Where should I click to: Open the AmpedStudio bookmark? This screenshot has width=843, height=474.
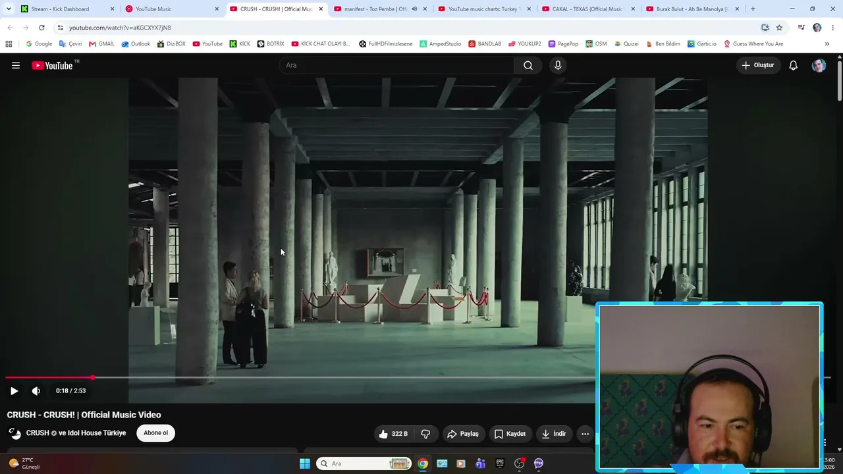(440, 44)
